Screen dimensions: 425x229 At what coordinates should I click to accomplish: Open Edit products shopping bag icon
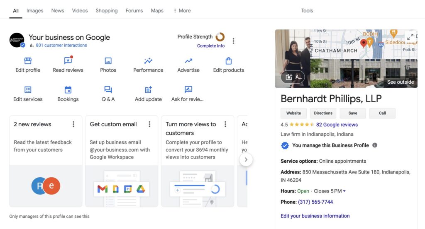229,61
